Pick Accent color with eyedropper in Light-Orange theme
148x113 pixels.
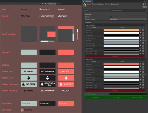pyautogui.click(x=141, y=30)
